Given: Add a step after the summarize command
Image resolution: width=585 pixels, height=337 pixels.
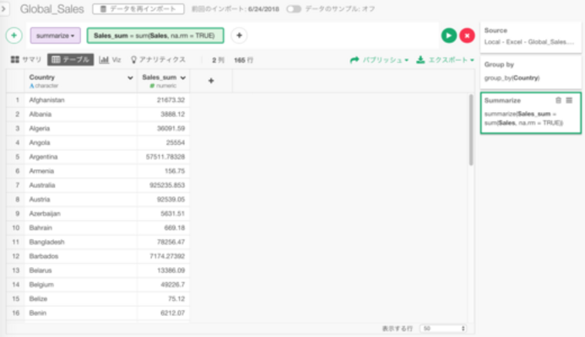Looking at the screenshot, I should pyautogui.click(x=239, y=35).
